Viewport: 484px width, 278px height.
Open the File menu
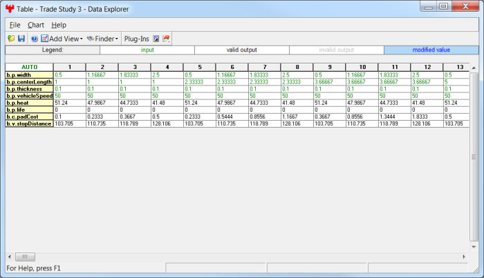[x=15, y=25]
